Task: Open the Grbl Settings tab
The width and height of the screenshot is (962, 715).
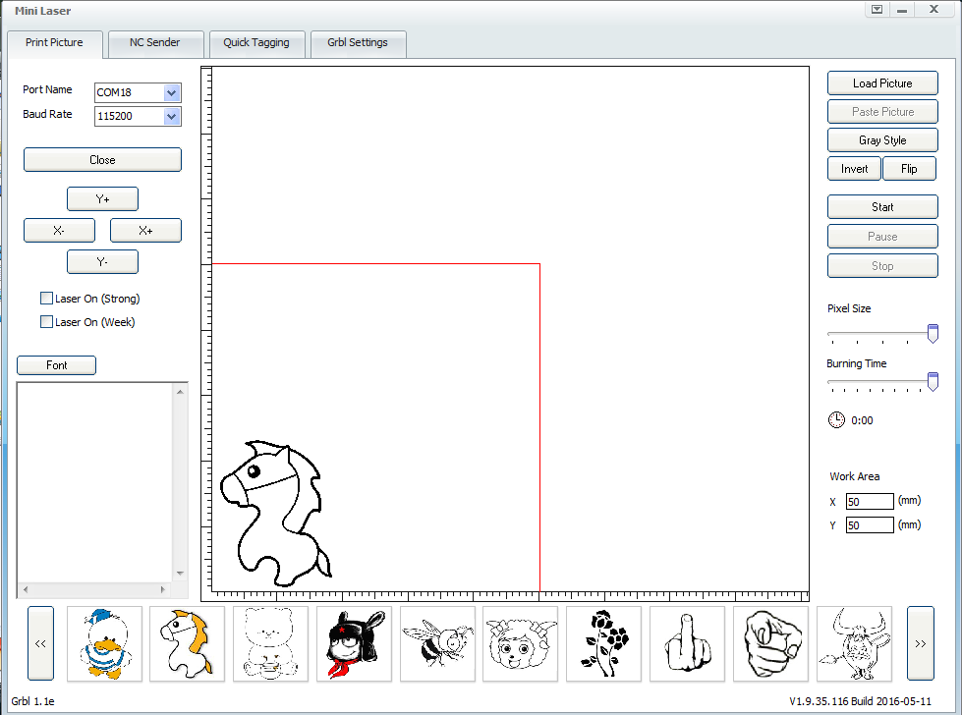Action: coord(358,42)
